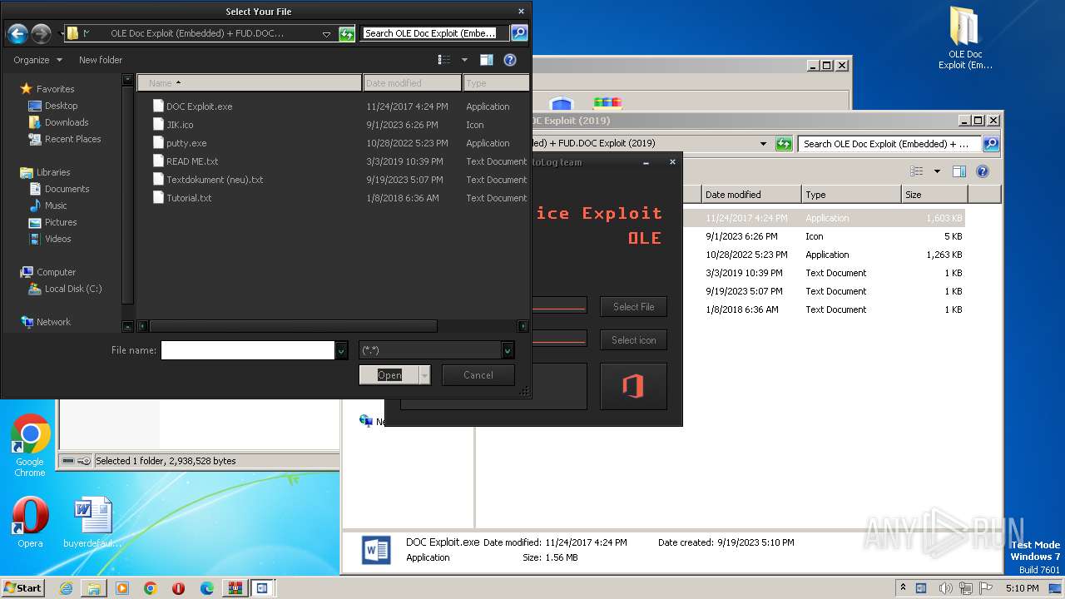
Task: Open the file type filter dropdown
Action: pyautogui.click(x=508, y=350)
